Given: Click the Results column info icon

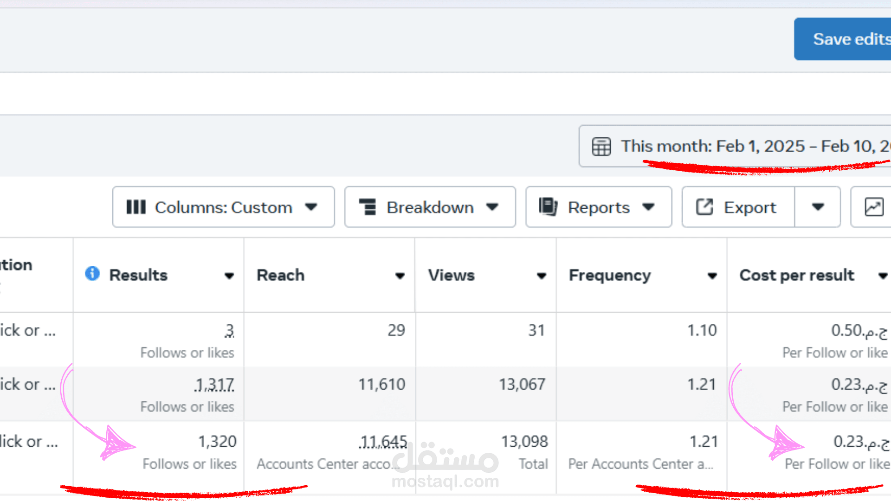Looking at the screenshot, I should coord(92,274).
